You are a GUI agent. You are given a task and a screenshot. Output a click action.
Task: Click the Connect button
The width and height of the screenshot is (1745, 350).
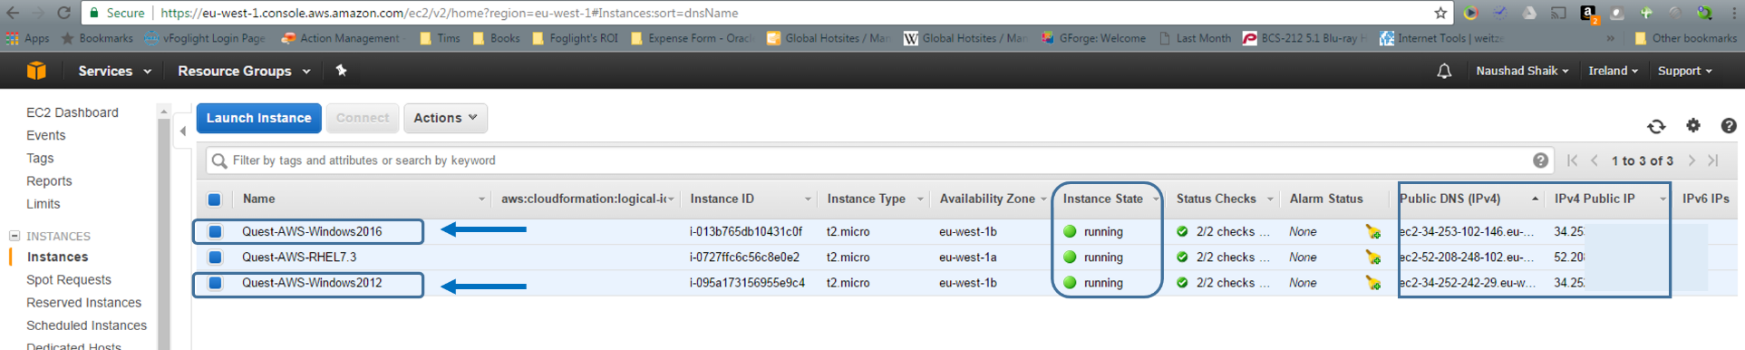(363, 118)
